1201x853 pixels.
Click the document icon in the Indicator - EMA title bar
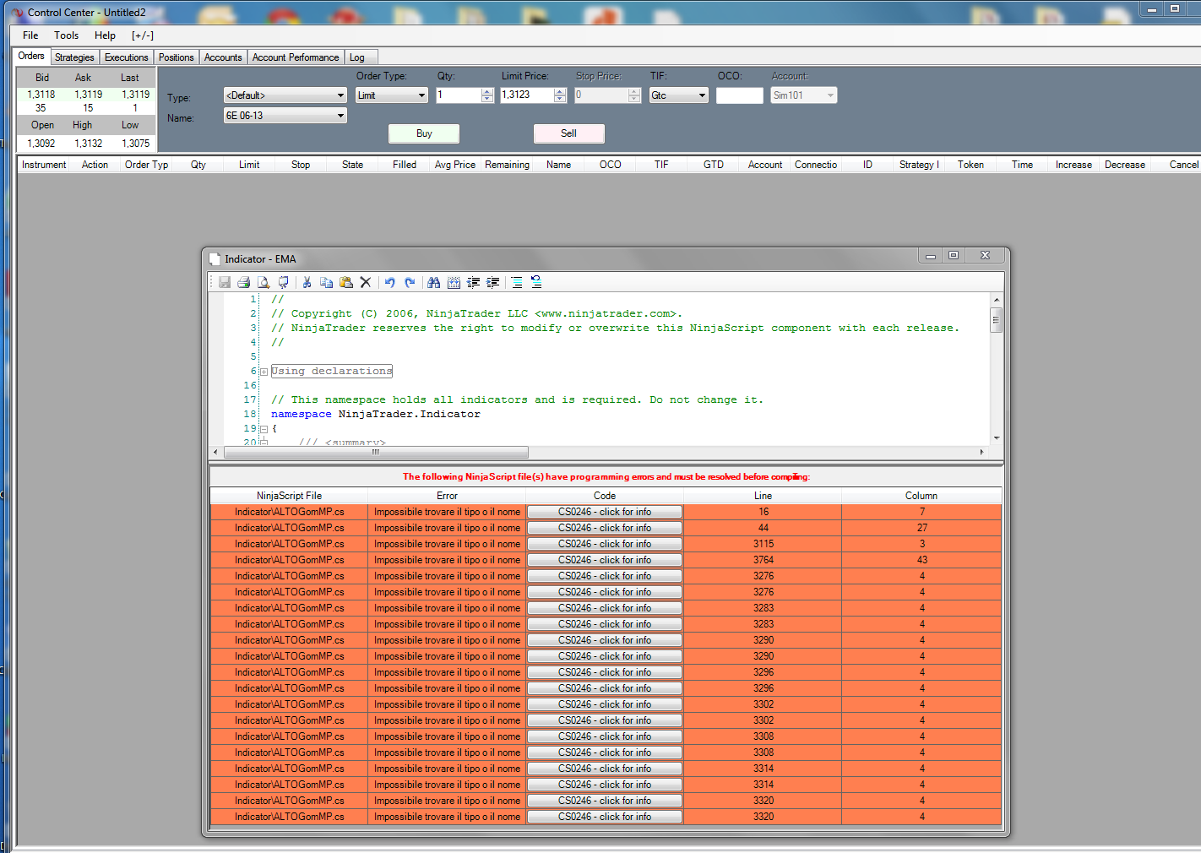(x=215, y=259)
